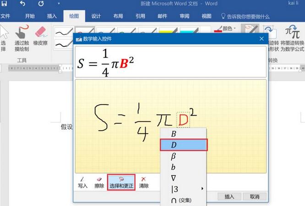Screen dimensions: 305x206
Task: Open the 布局 ribbon tab
Action: (118, 16)
